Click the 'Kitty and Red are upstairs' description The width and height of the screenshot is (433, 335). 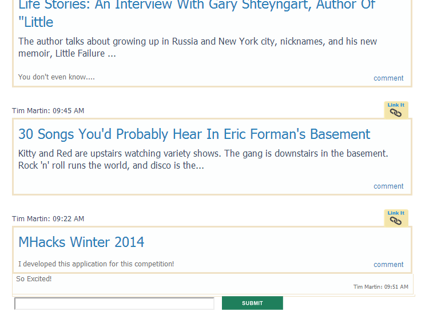point(203,159)
